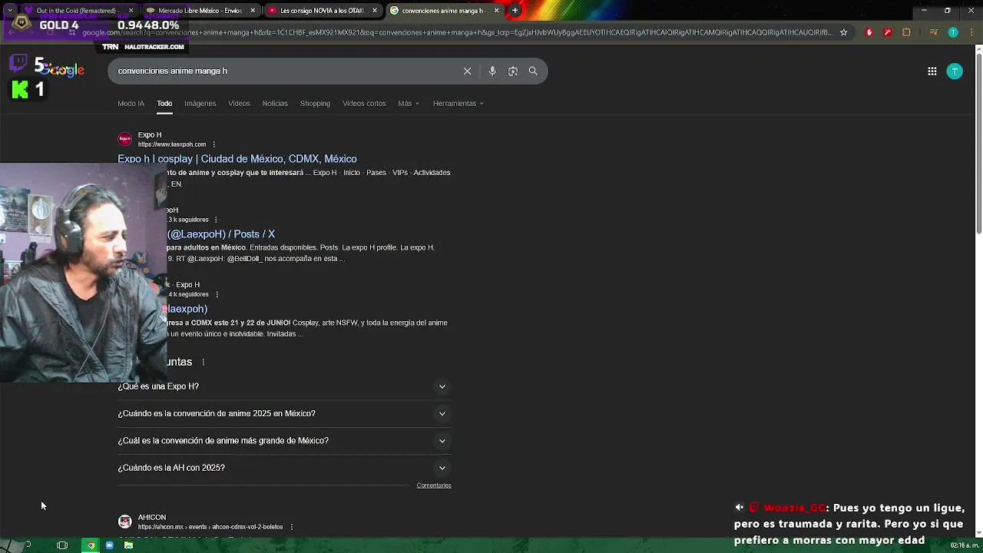Open the Google account avatar
The image size is (983, 553).
955,71
